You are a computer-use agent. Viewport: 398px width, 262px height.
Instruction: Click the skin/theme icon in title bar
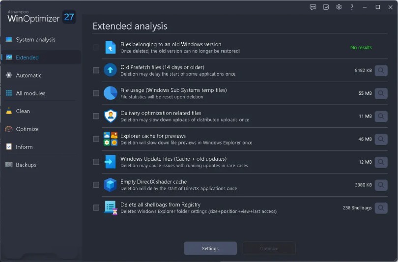click(326, 7)
